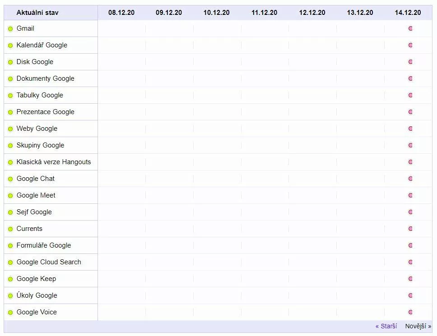The height and width of the screenshot is (336, 437).
Task: Click the 13.12.20 date column header
Action: click(360, 13)
